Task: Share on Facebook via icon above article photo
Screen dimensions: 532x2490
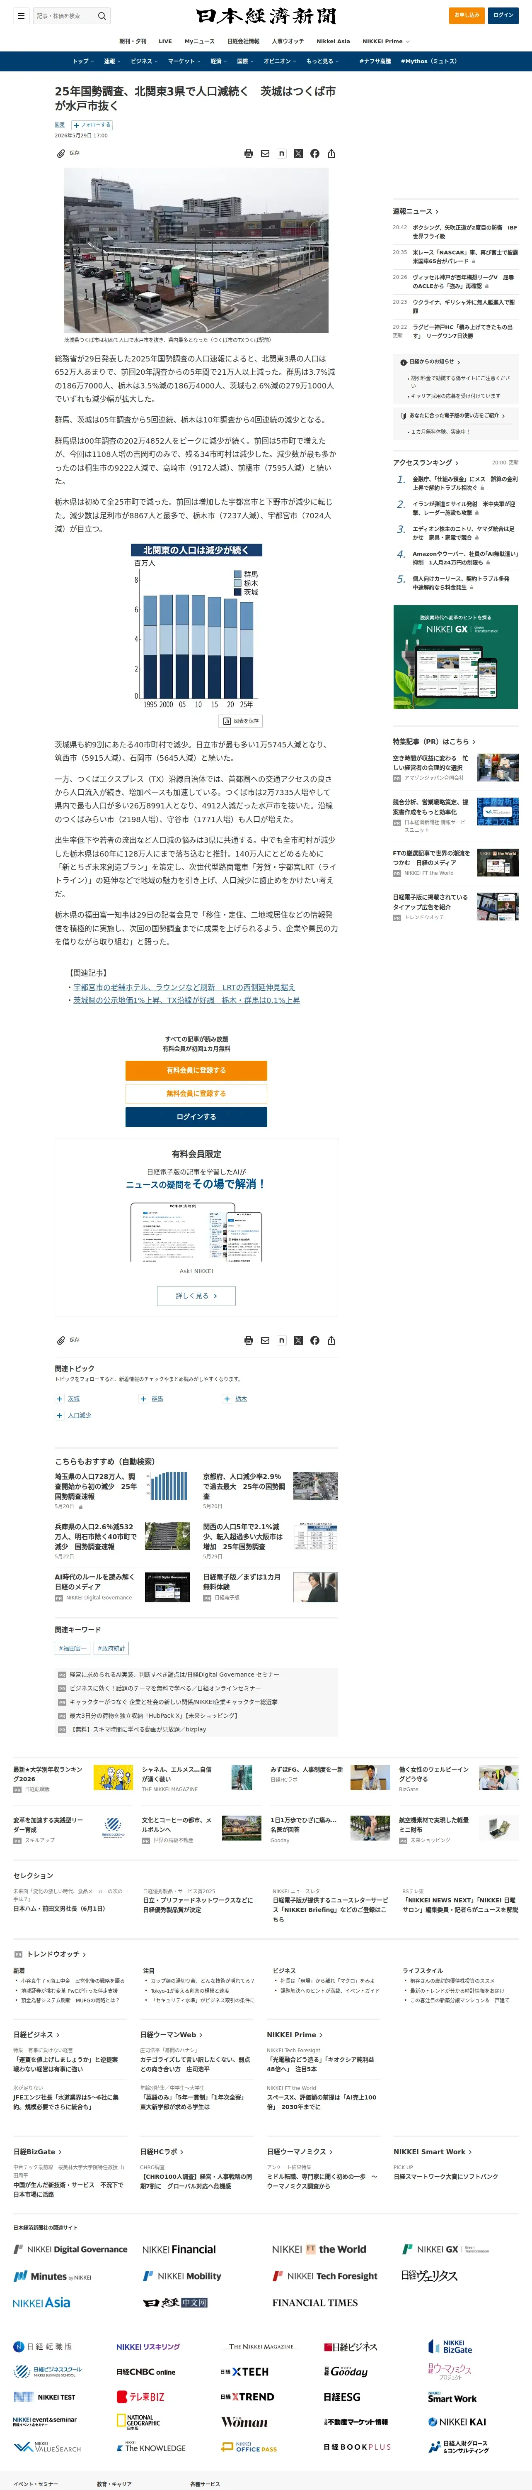Action: coord(315,154)
